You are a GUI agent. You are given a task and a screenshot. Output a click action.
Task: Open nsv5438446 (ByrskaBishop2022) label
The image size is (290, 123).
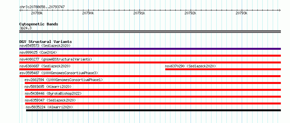tap(53, 93)
